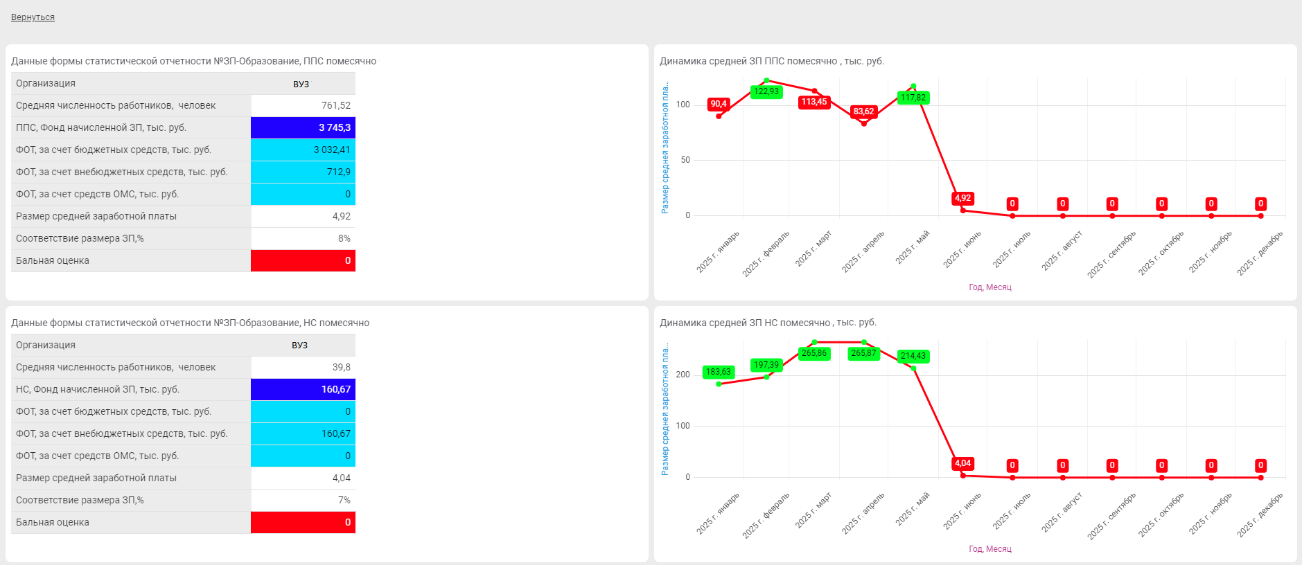Click the ППС table title text
This screenshot has height=565, width=1302.
point(194,61)
